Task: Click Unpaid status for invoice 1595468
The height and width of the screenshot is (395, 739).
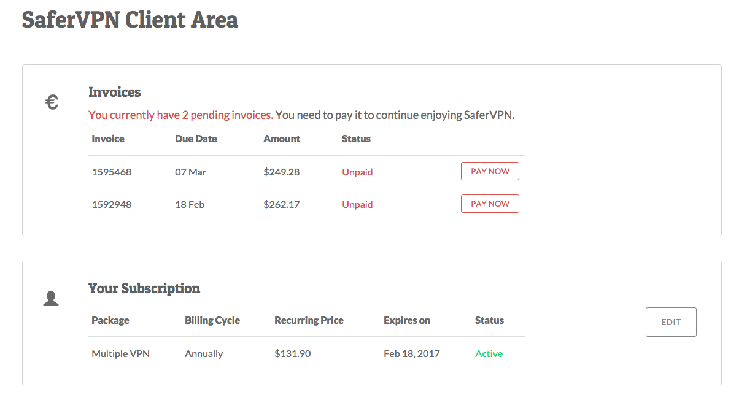Action: click(357, 172)
